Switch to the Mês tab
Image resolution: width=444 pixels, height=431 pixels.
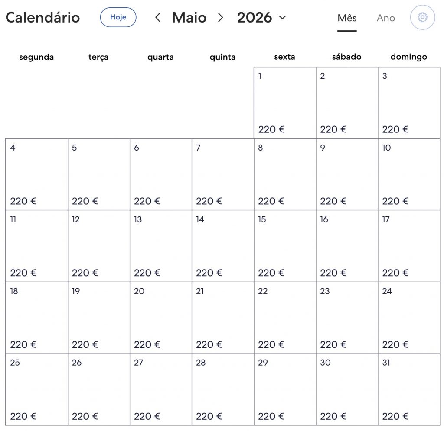347,18
